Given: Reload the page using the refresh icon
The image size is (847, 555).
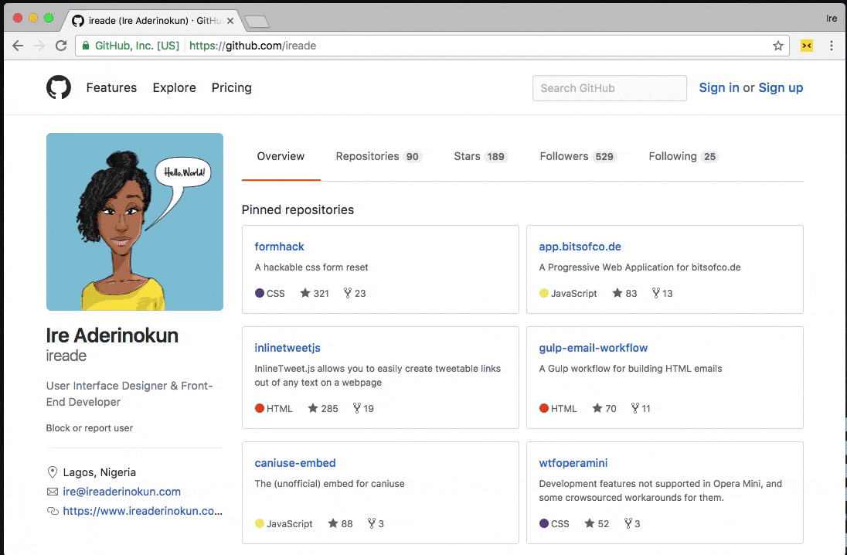Looking at the screenshot, I should 61,46.
